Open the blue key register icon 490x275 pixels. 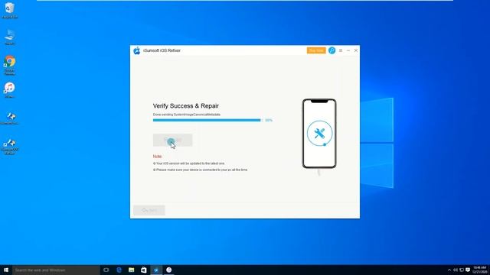pos(332,50)
